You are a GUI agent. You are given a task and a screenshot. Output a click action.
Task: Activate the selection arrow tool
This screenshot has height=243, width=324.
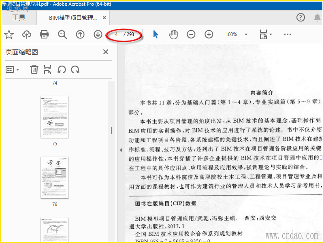pyautogui.click(x=156, y=34)
